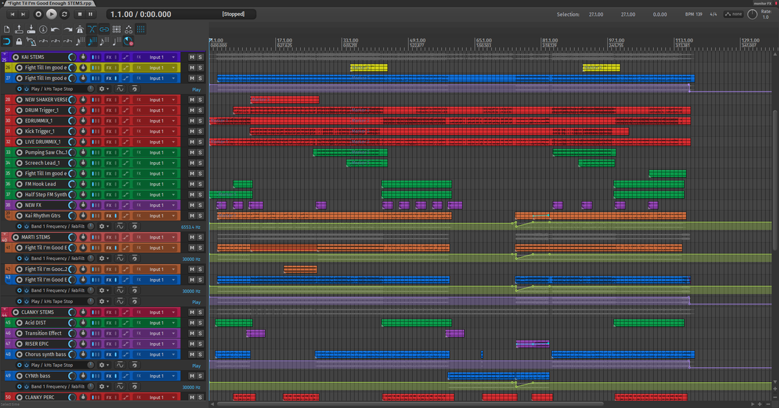The height and width of the screenshot is (408, 779).
Task: Record-arm the NEW SHAKER VERSE track
Action: (19, 100)
